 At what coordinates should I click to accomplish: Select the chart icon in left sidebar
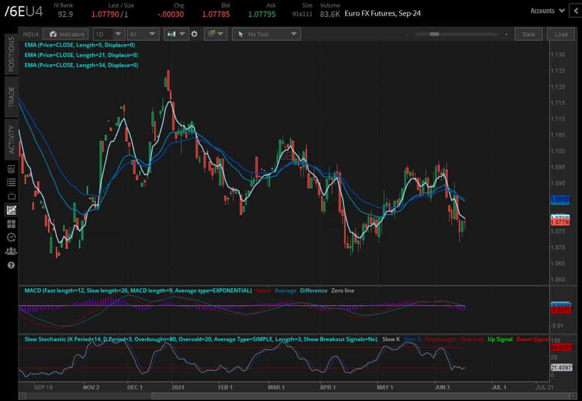10,207
